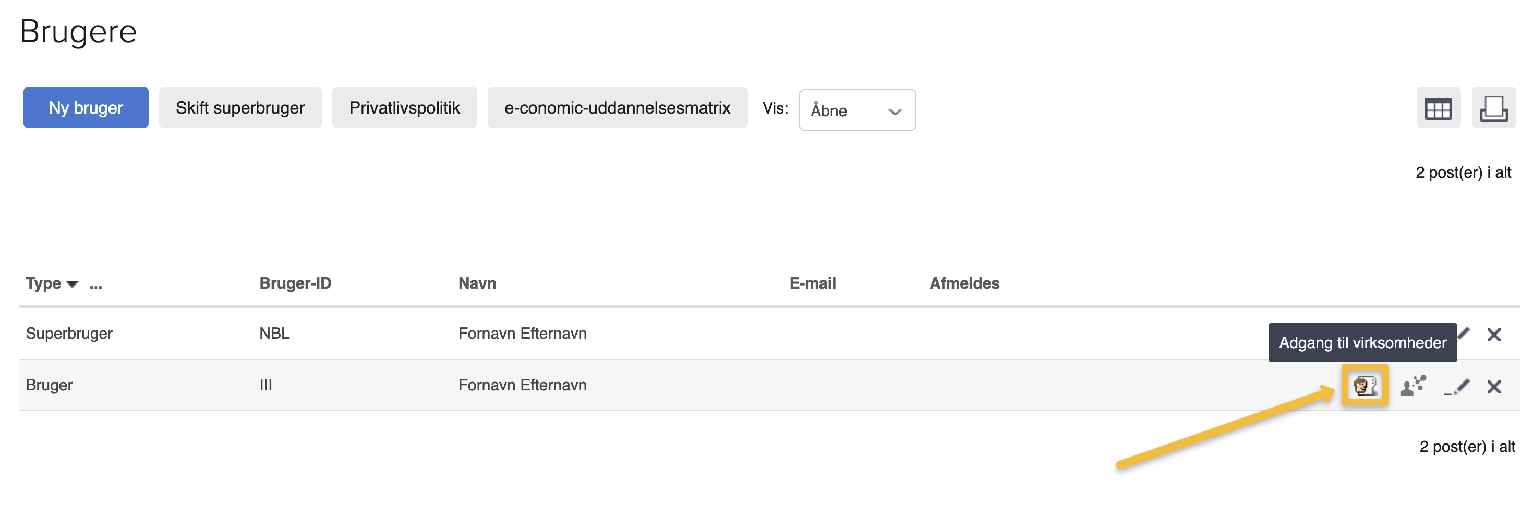Click the Afmeldes column header
This screenshot has height=518, width=1521.
coord(964,284)
